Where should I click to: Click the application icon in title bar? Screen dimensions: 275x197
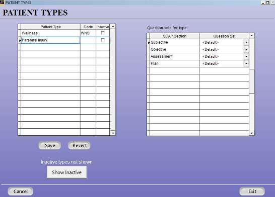2,3
